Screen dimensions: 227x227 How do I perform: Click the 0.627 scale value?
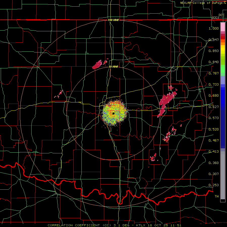click(x=214, y=107)
